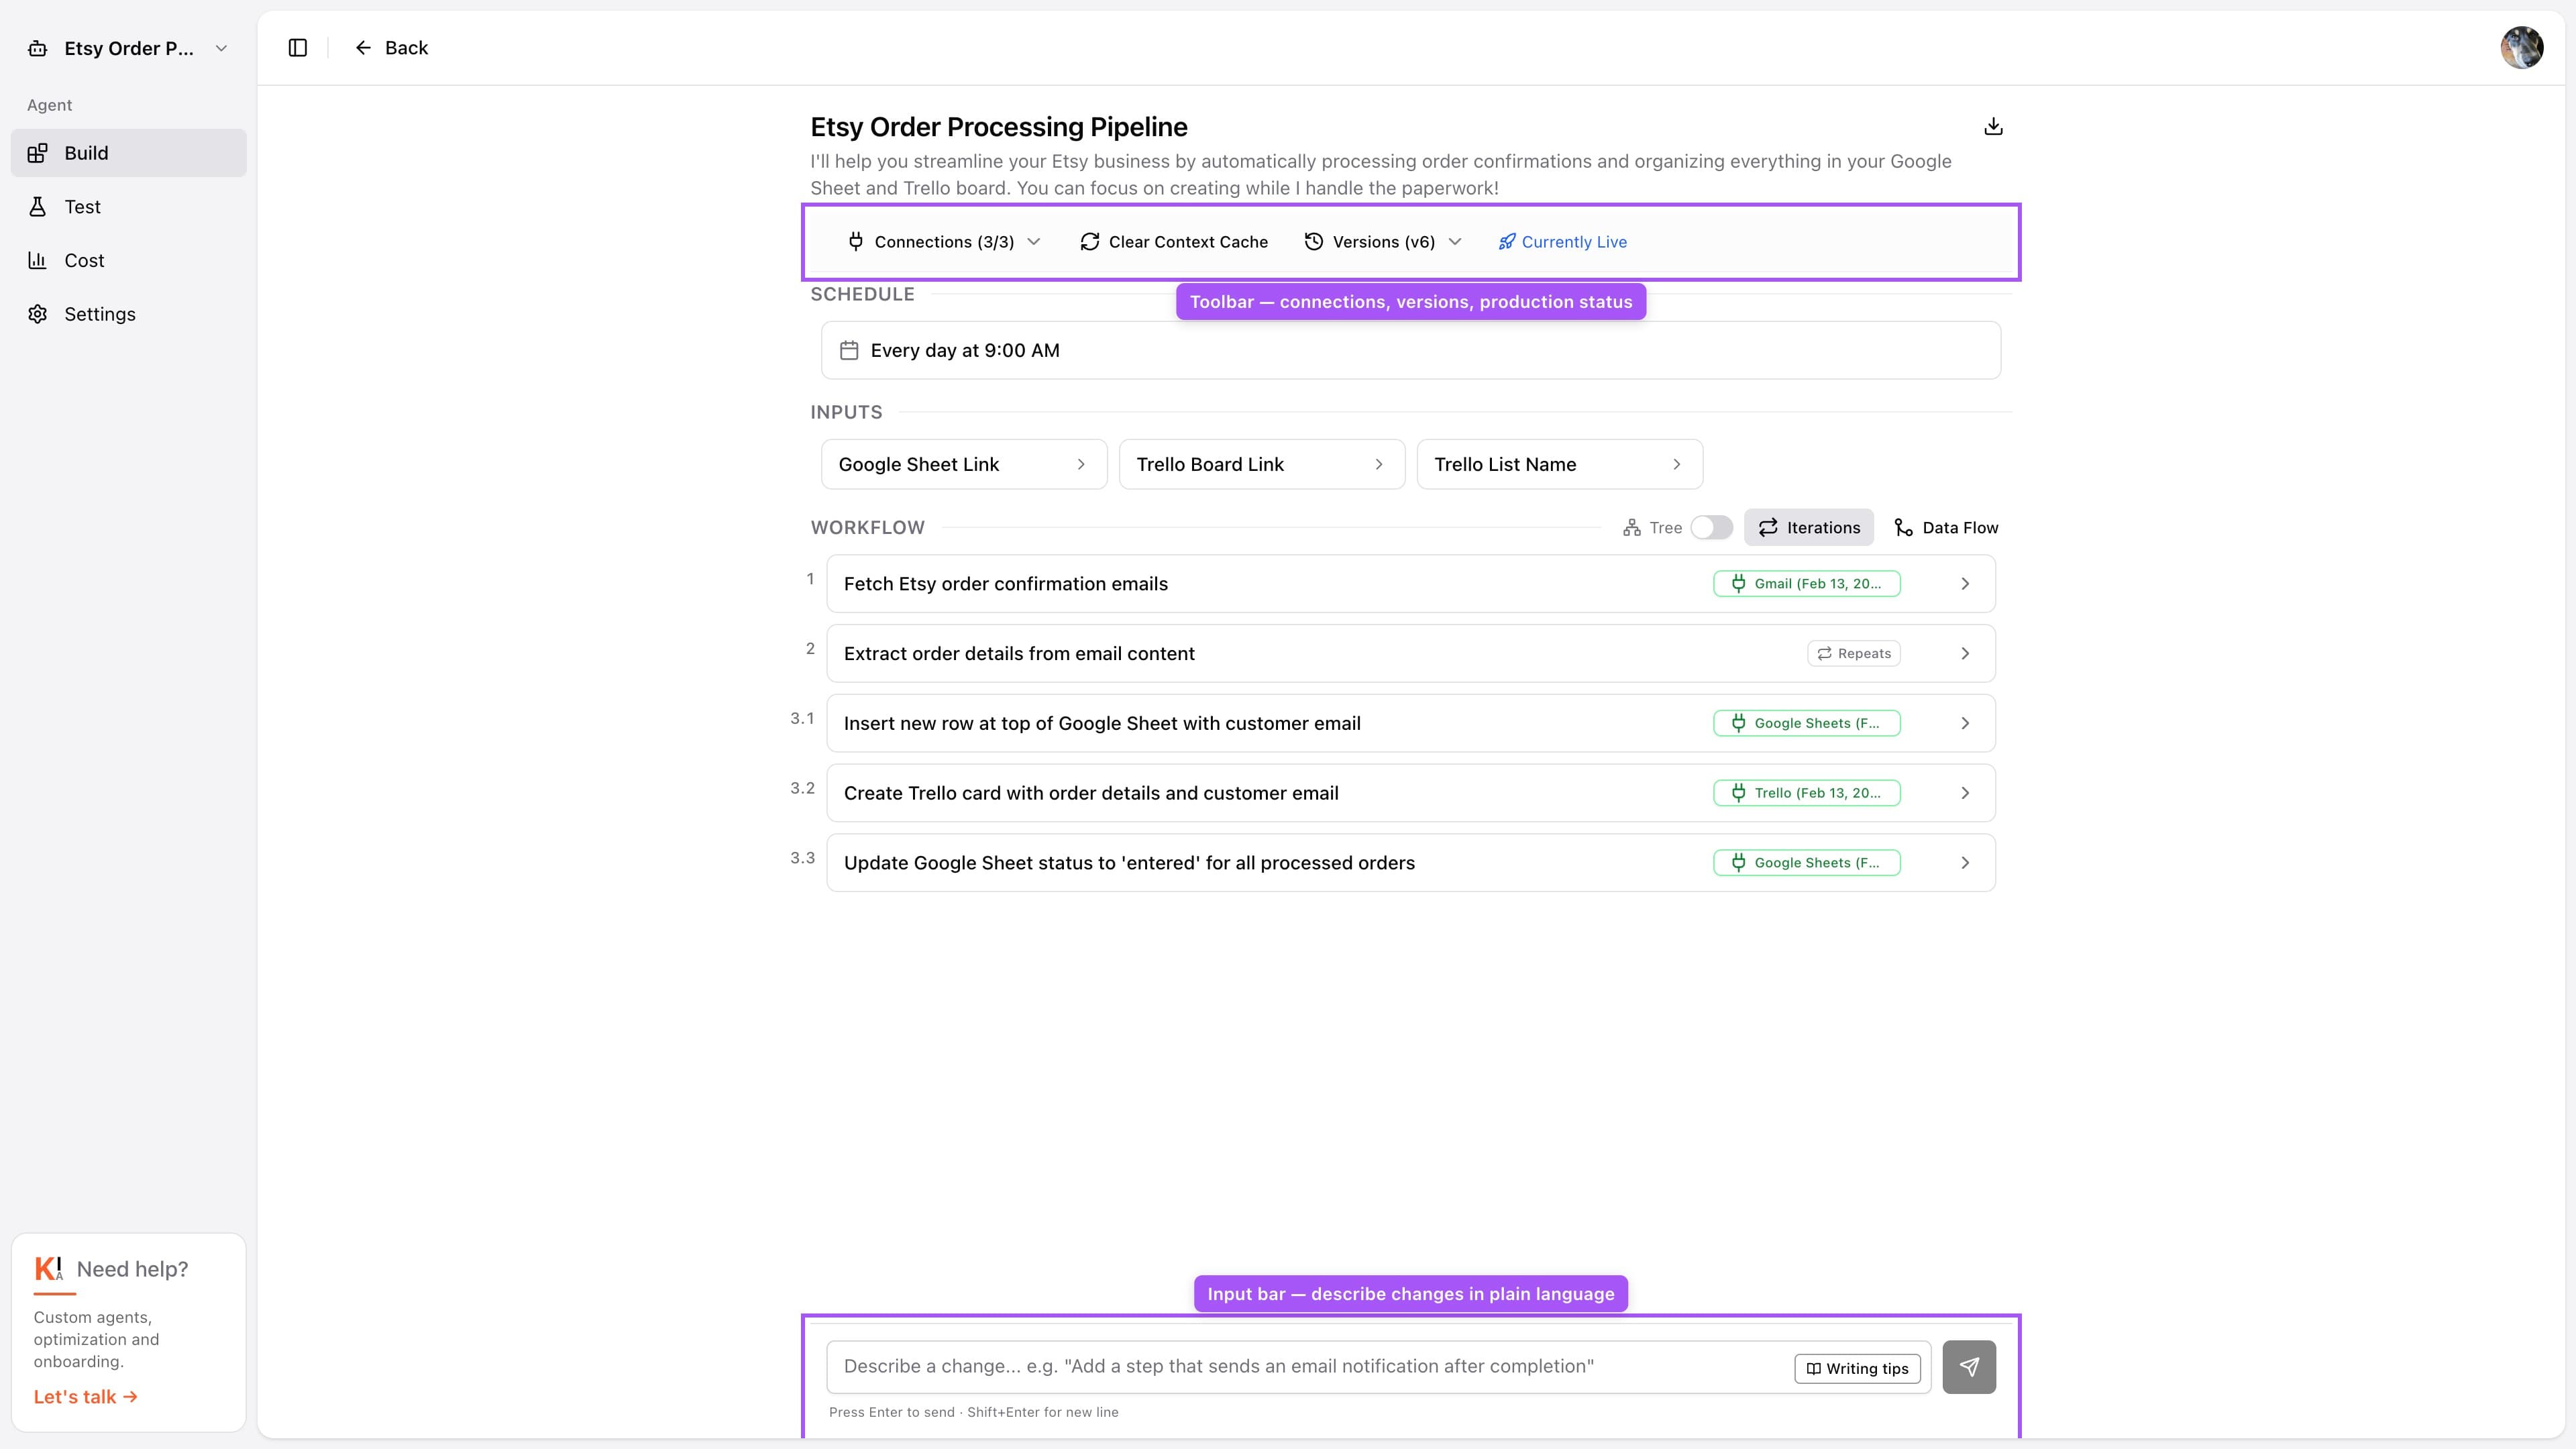
Task: Toggle the Tree view switch
Action: pos(1711,527)
